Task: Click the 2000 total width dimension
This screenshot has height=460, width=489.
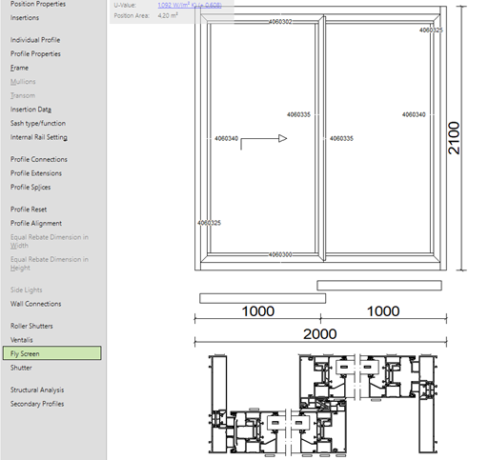Action: 320,334
